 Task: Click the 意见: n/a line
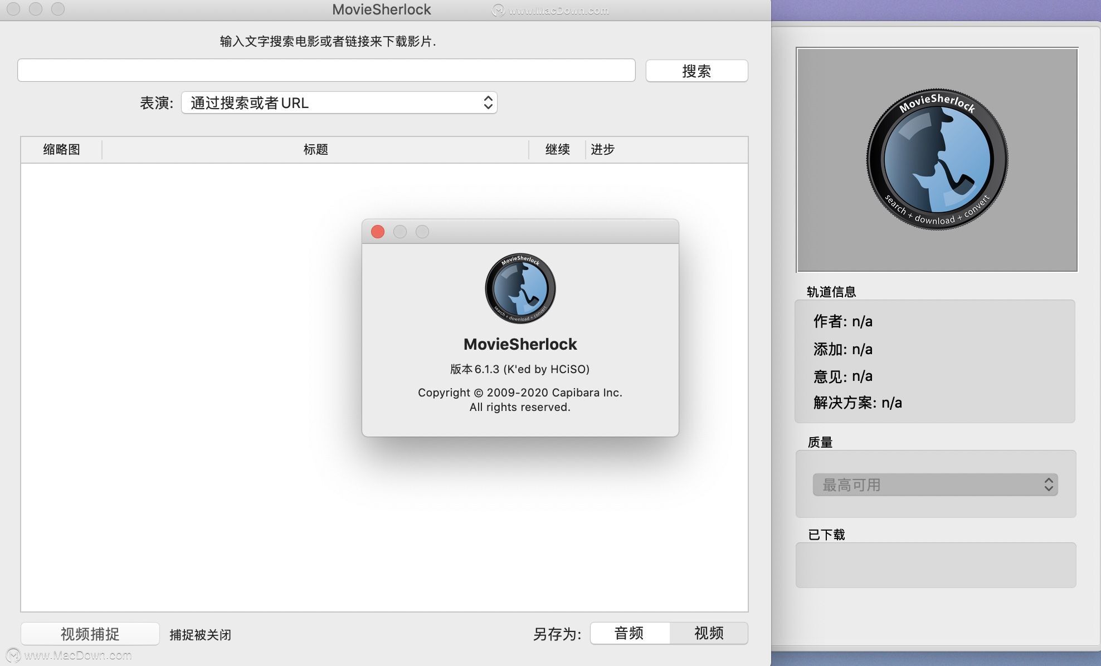click(843, 376)
